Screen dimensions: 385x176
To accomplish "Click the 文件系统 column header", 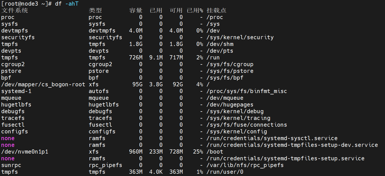I will pyautogui.click(x=15, y=11).
